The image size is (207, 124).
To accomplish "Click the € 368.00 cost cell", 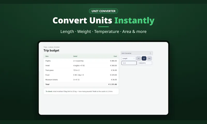I will point(113,65).
